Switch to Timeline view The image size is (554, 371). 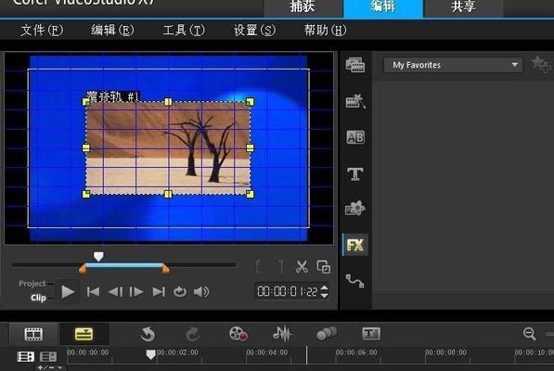84,334
